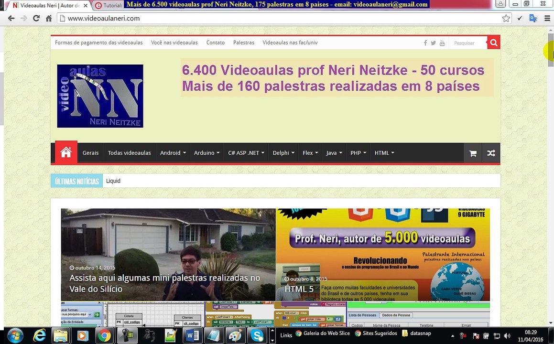554x344 pixels.
Task: Click the page vertical scrollbar thumb
Action: 551,50
